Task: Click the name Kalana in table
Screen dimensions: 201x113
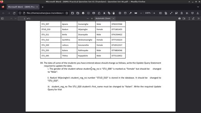Action: click(65, 50)
